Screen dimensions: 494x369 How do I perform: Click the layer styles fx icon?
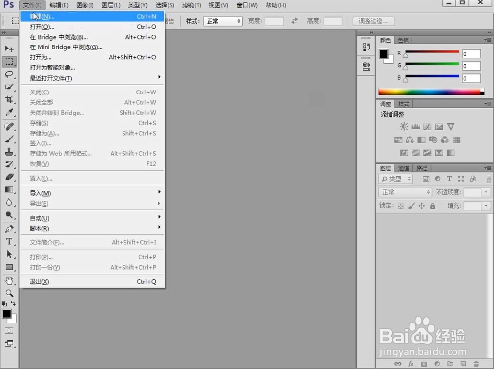pos(411,364)
